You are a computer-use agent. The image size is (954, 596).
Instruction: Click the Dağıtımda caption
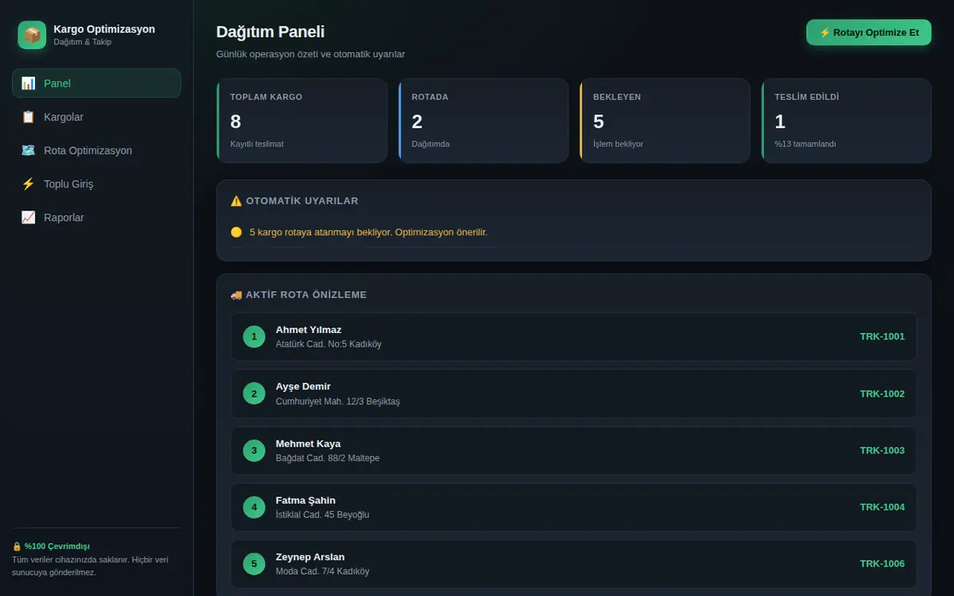(431, 144)
